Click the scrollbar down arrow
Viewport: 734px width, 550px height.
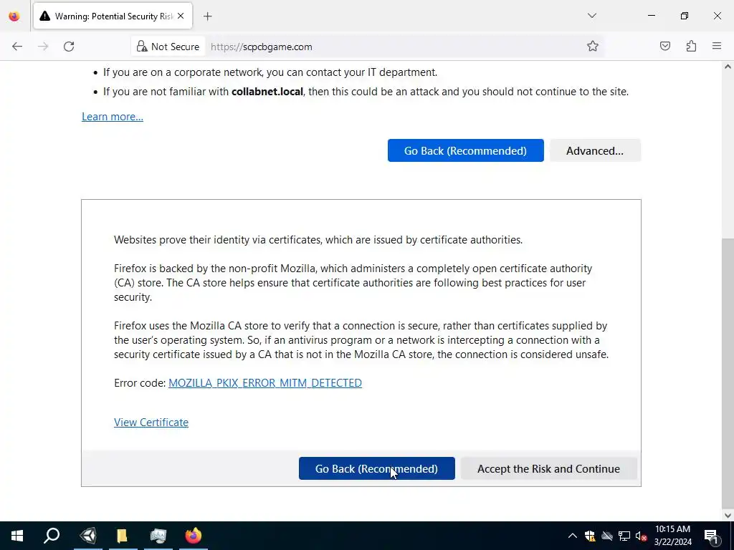point(728,516)
